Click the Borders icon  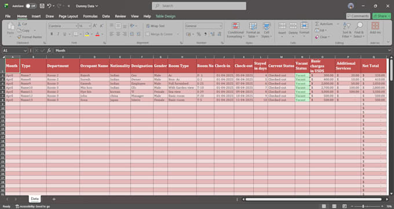coord(76,34)
